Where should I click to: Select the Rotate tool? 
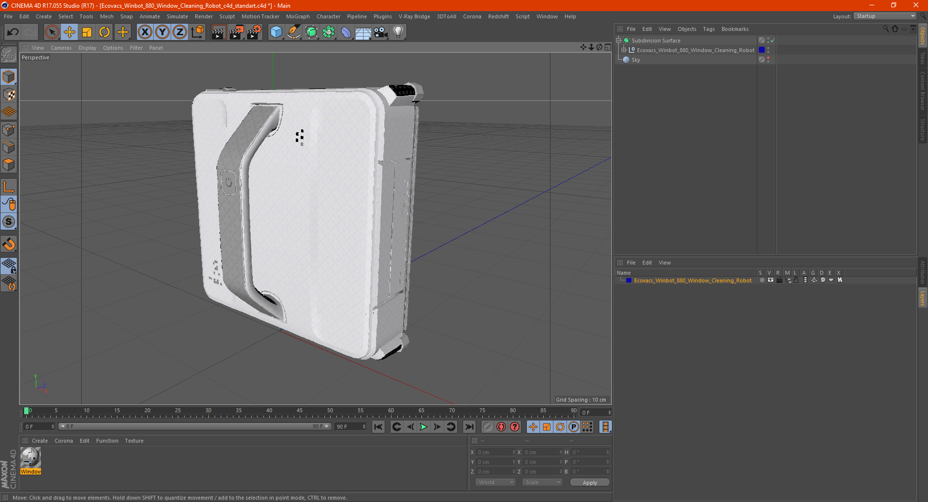click(104, 32)
